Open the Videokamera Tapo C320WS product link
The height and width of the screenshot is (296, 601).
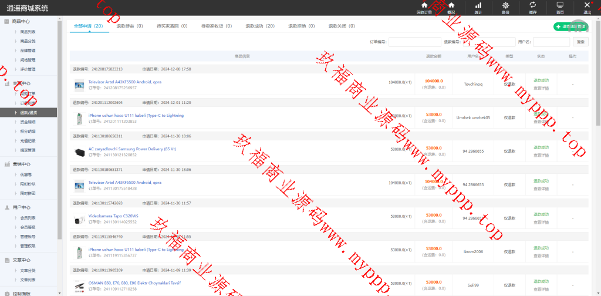click(113, 216)
